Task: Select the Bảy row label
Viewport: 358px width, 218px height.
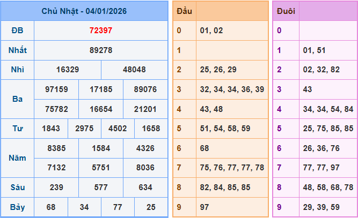Action: pyautogui.click(x=17, y=207)
